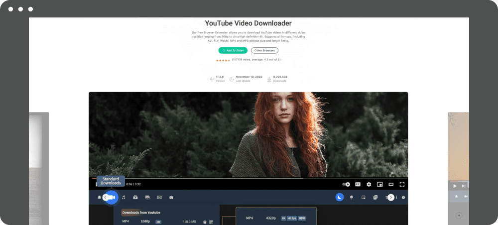Take a screenshot with the photo camera icon

[171, 198]
